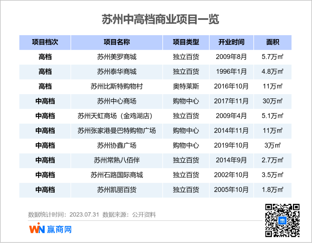Screen dimensions: 312x243
Task: Click the area value 5.1万㎡
Action: 272,116
